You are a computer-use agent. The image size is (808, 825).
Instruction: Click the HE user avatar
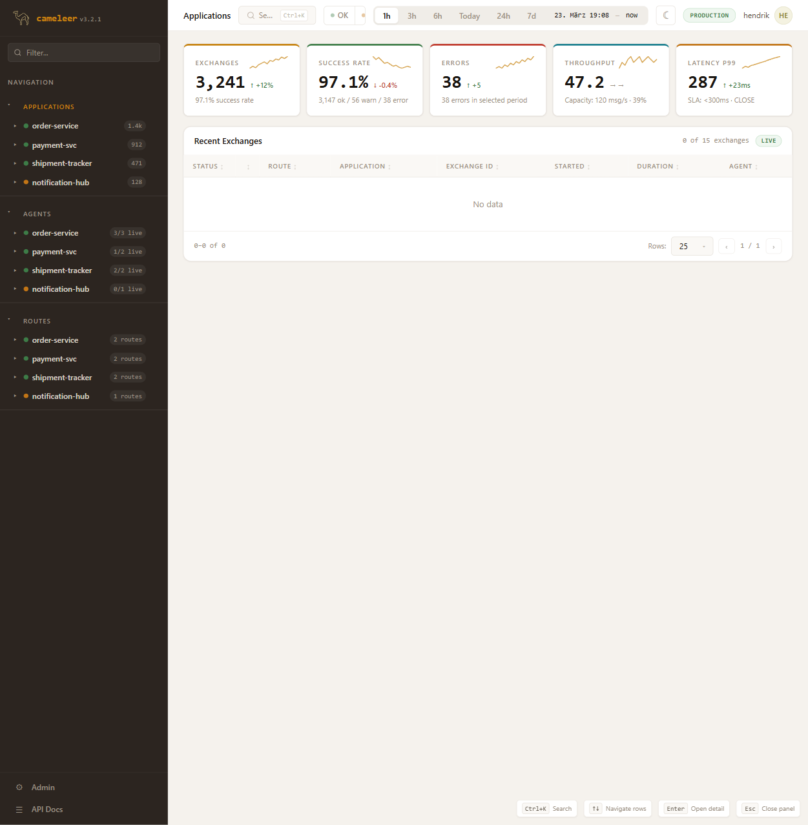coord(783,15)
